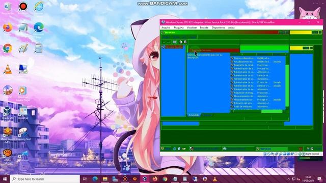Click the first guest taskbar window button
Viewport: 326px width, 183px height.
coord(205,149)
